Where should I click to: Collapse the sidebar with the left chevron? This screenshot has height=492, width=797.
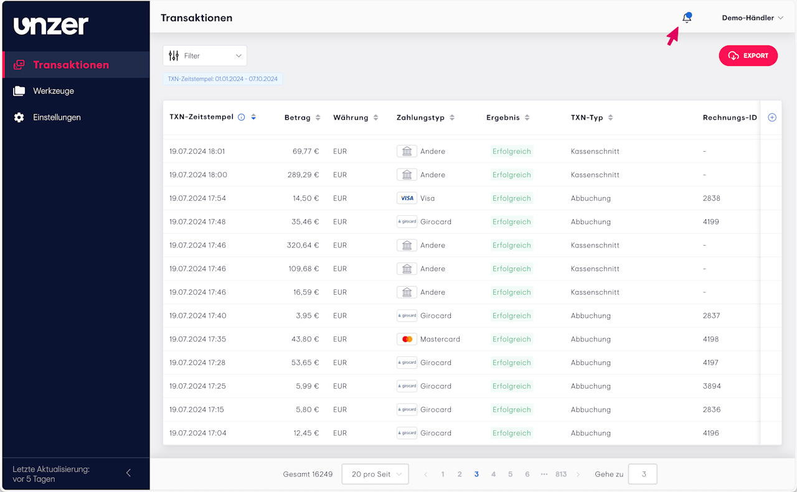tap(129, 473)
